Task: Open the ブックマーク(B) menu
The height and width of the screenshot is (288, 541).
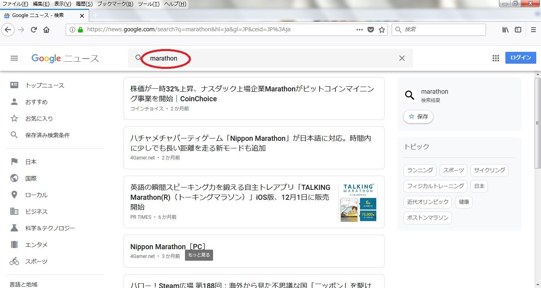Action: [115, 4]
